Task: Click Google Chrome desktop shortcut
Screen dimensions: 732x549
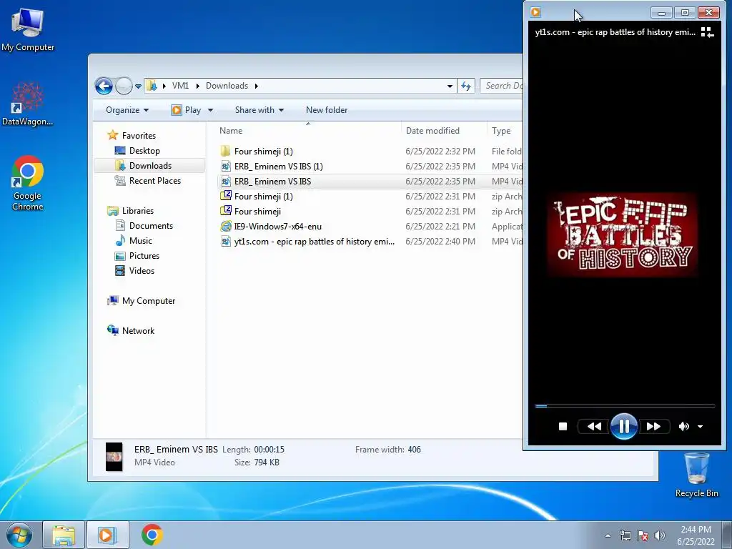Action: pyautogui.click(x=28, y=183)
